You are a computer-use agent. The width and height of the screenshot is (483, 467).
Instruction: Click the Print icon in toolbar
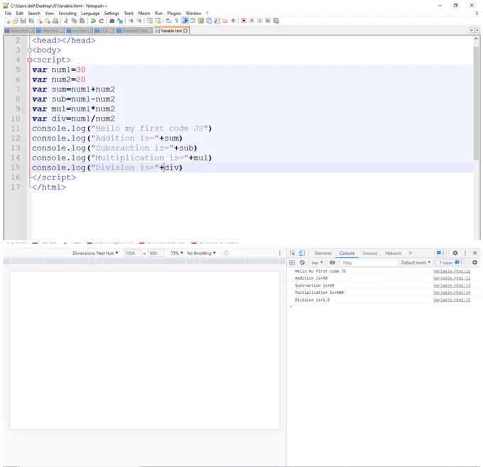point(55,21)
